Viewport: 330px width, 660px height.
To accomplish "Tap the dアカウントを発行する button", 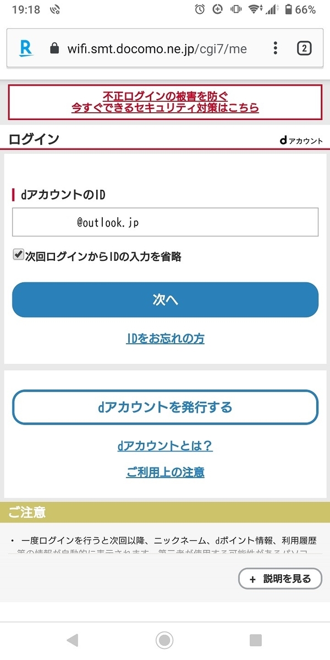I will tap(165, 407).
